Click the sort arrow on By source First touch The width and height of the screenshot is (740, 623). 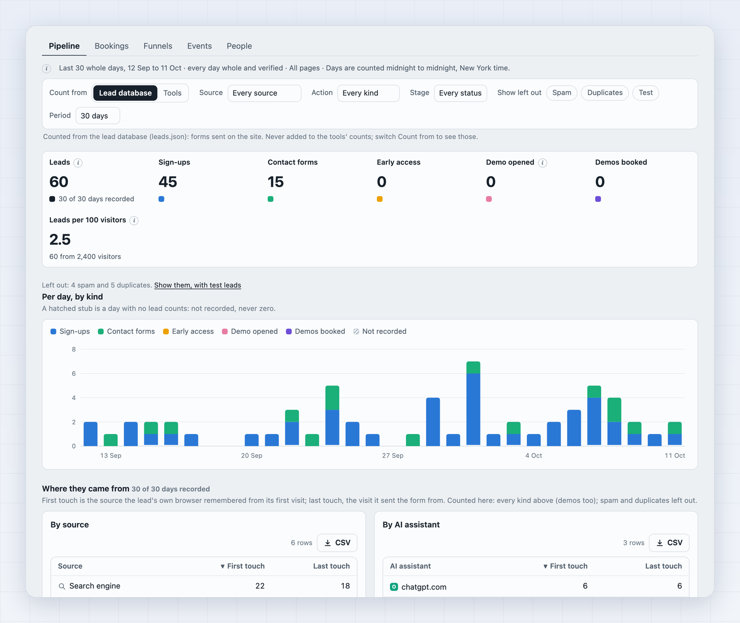222,566
